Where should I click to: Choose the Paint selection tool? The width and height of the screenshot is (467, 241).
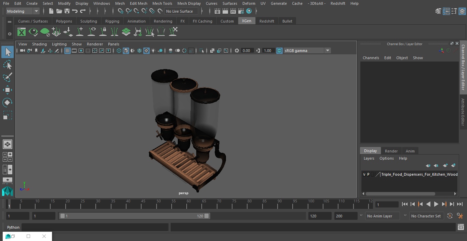pyautogui.click(x=8, y=77)
